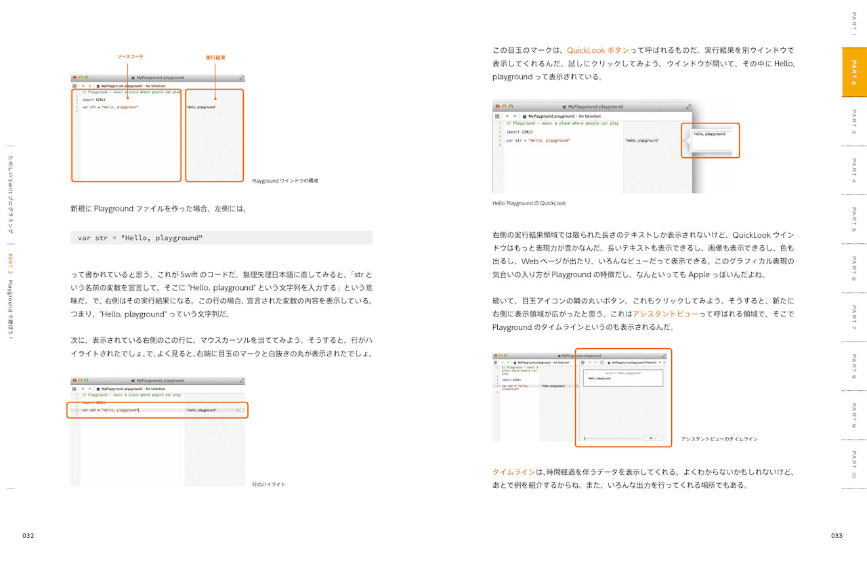867x563 pixels.
Task: Click the bracket icon before the Timeline breadcrumb
Action: (602, 362)
